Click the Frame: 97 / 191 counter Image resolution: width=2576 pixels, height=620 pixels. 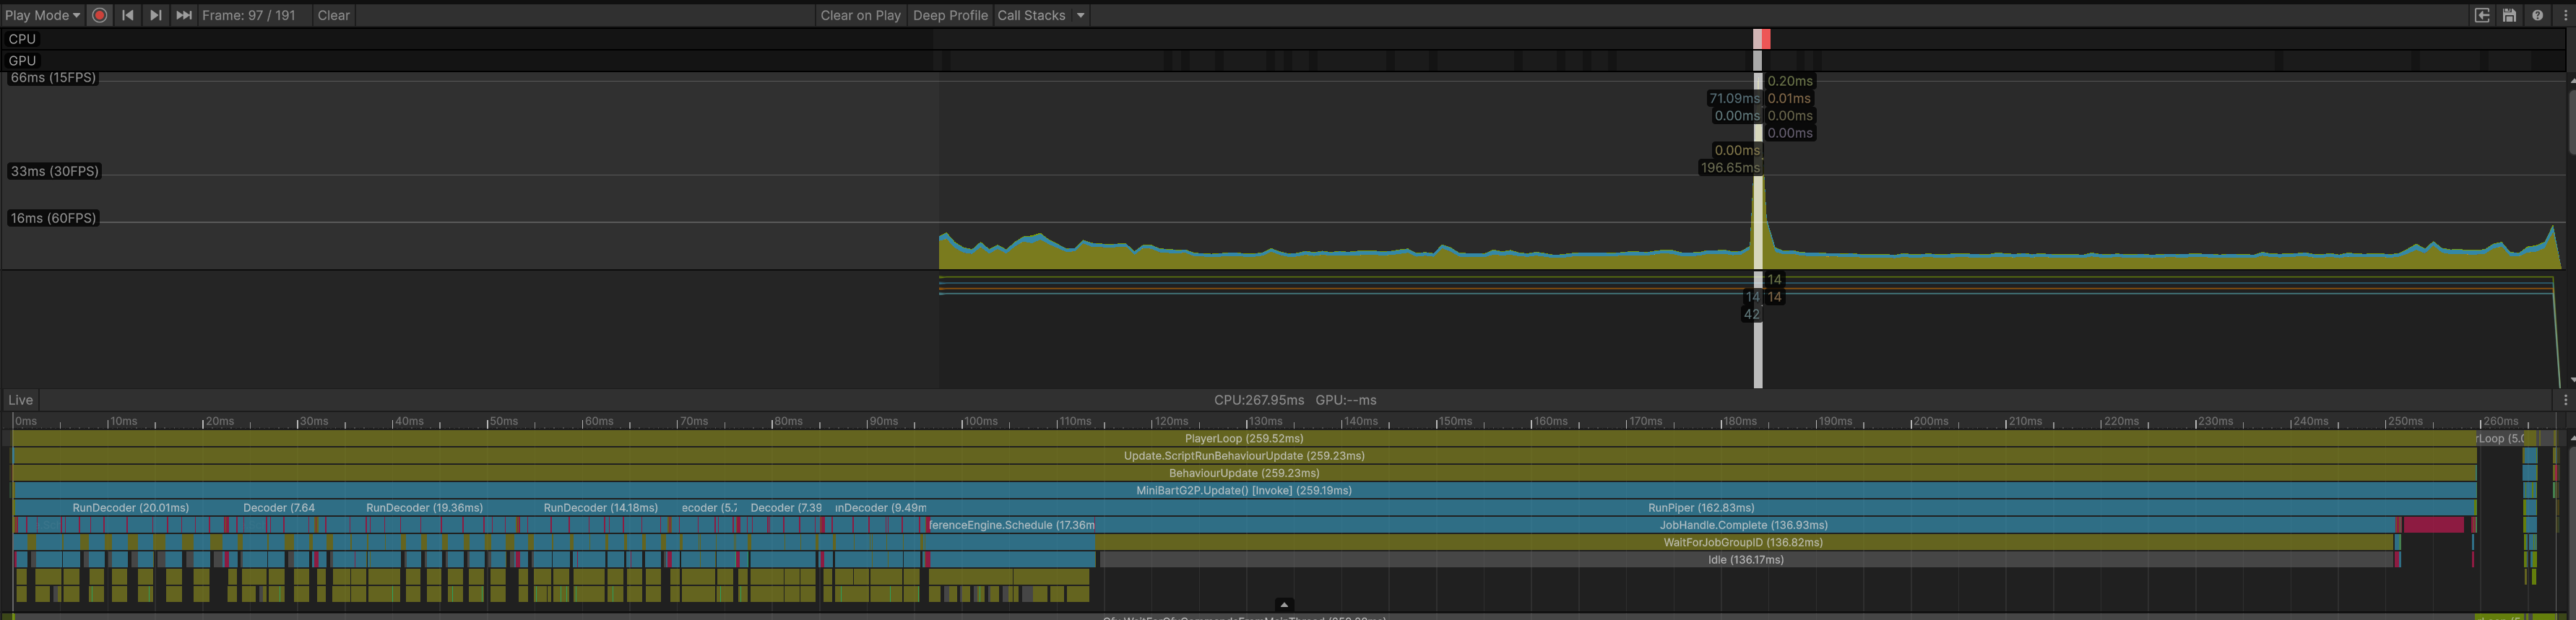point(249,15)
